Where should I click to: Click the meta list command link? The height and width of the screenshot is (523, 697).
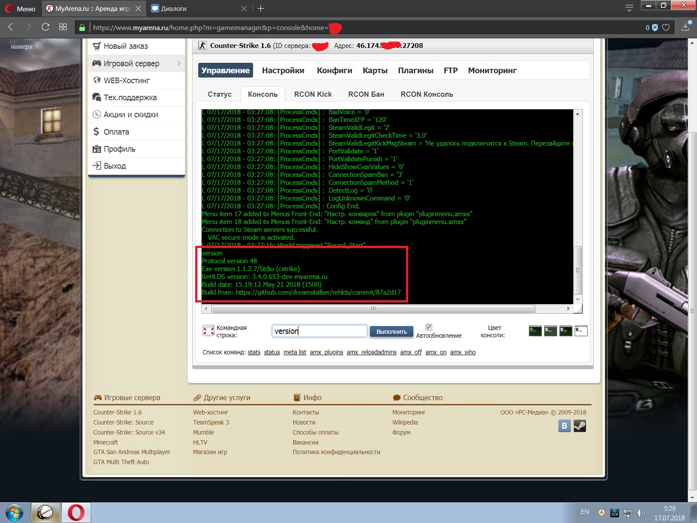pyautogui.click(x=295, y=352)
